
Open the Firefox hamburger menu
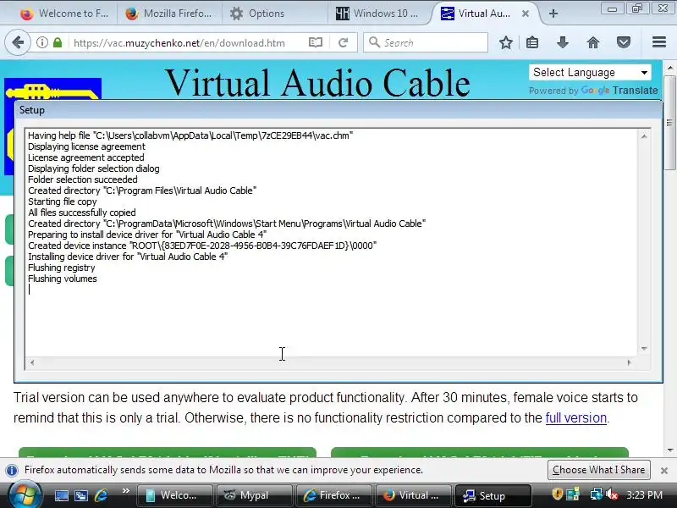pyautogui.click(x=659, y=41)
